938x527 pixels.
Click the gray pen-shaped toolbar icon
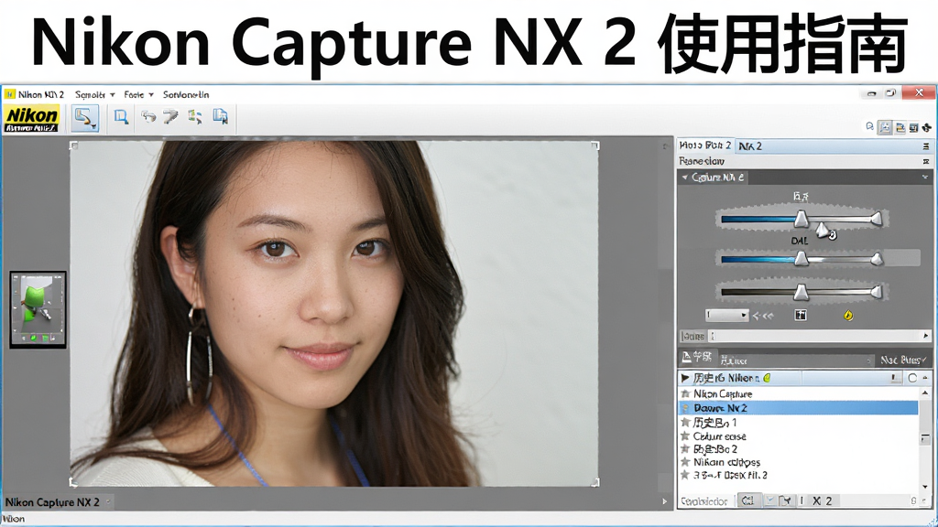coord(170,116)
